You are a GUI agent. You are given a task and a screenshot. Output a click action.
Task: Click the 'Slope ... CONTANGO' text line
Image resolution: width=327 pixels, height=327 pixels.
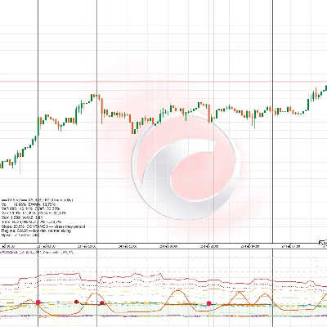coord(43,226)
